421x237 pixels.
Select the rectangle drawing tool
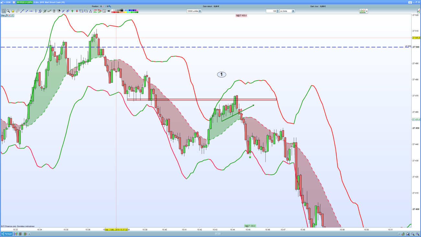tap(81, 11)
